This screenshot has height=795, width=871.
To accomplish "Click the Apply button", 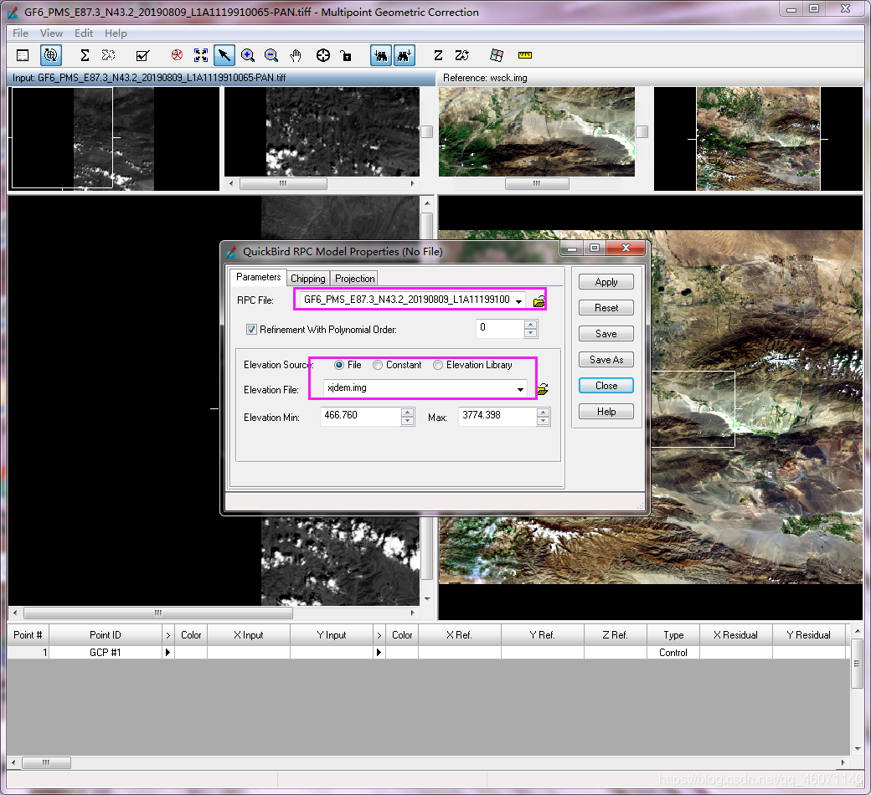I will click(x=606, y=281).
